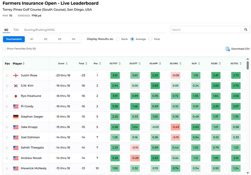The height and width of the screenshot is (175, 251).
Task: Click Maverick McNealy's USA flag icon
Action: click(16, 168)
